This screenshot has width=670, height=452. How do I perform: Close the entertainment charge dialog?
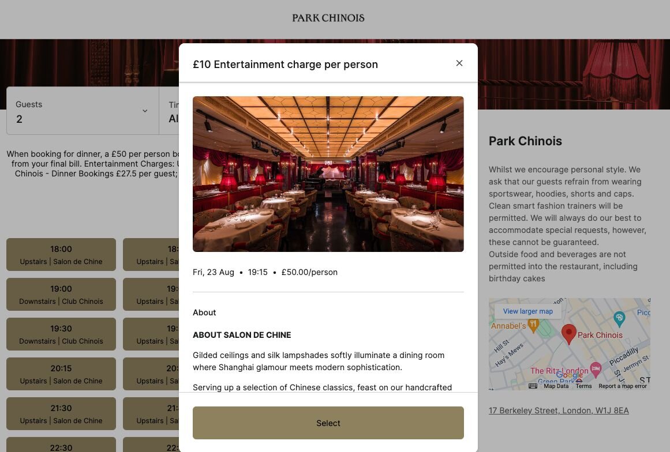coord(459,63)
